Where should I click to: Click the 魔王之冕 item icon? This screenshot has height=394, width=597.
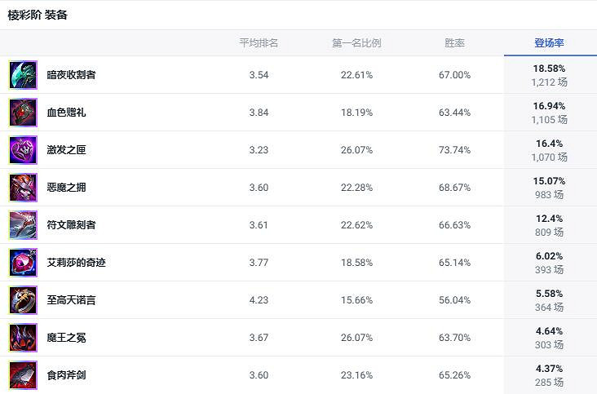[23, 338]
